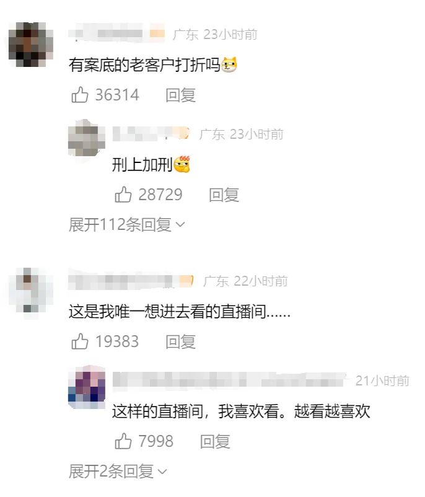The height and width of the screenshot is (497, 425).
Task: Like the reply with 7998 likes
Action: (123, 441)
